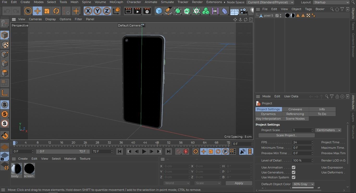Image resolution: width=356 pixels, height=193 pixels.
Task: Toggle the Use Animation checkbox
Action: coord(293,168)
